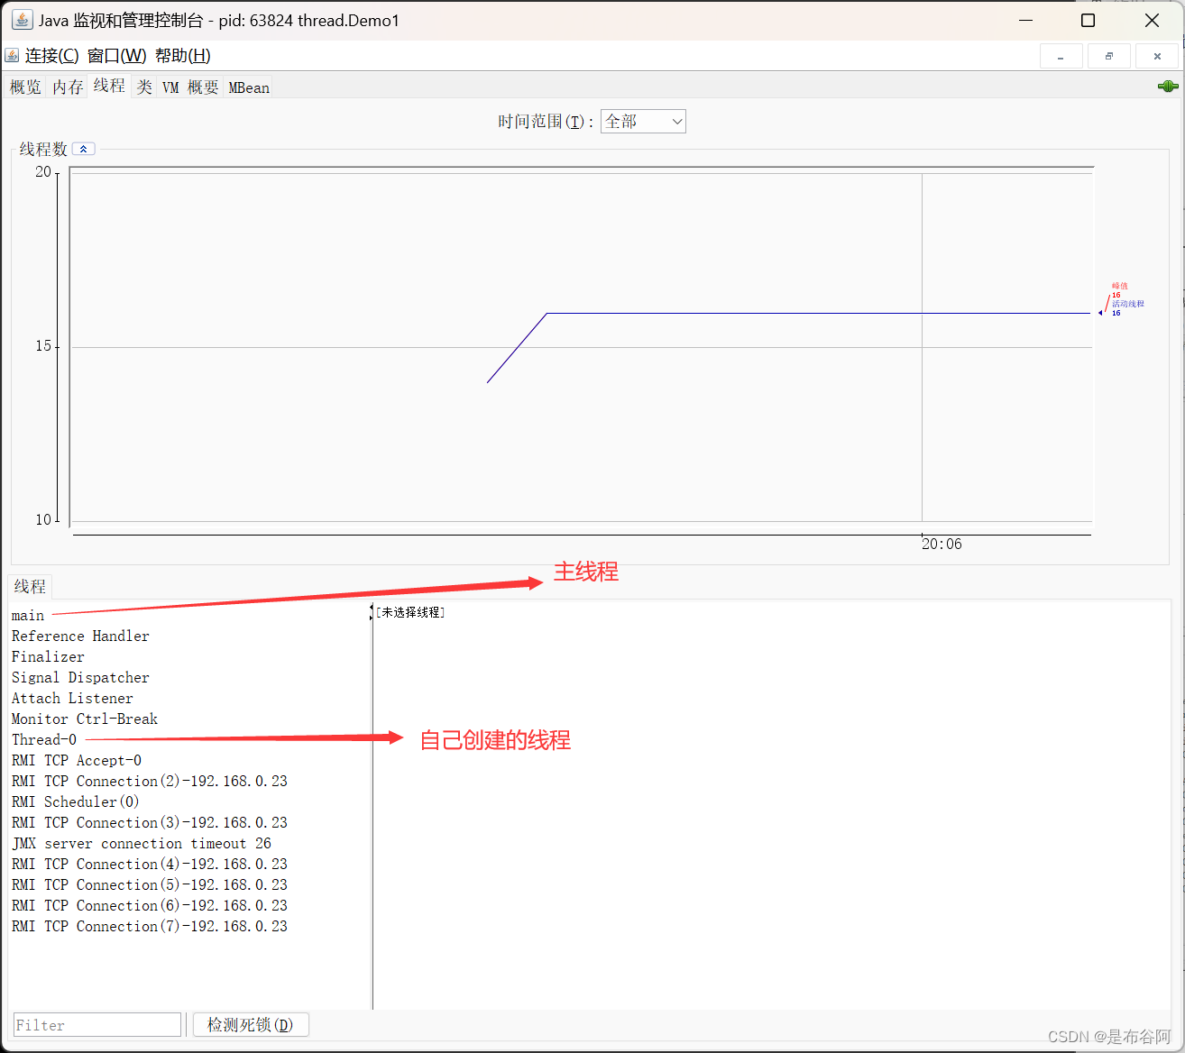Select RMI TCP Connection(4)-192.168.0.23
Screen dimensions: 1185x1053
(x=150, y=865)
